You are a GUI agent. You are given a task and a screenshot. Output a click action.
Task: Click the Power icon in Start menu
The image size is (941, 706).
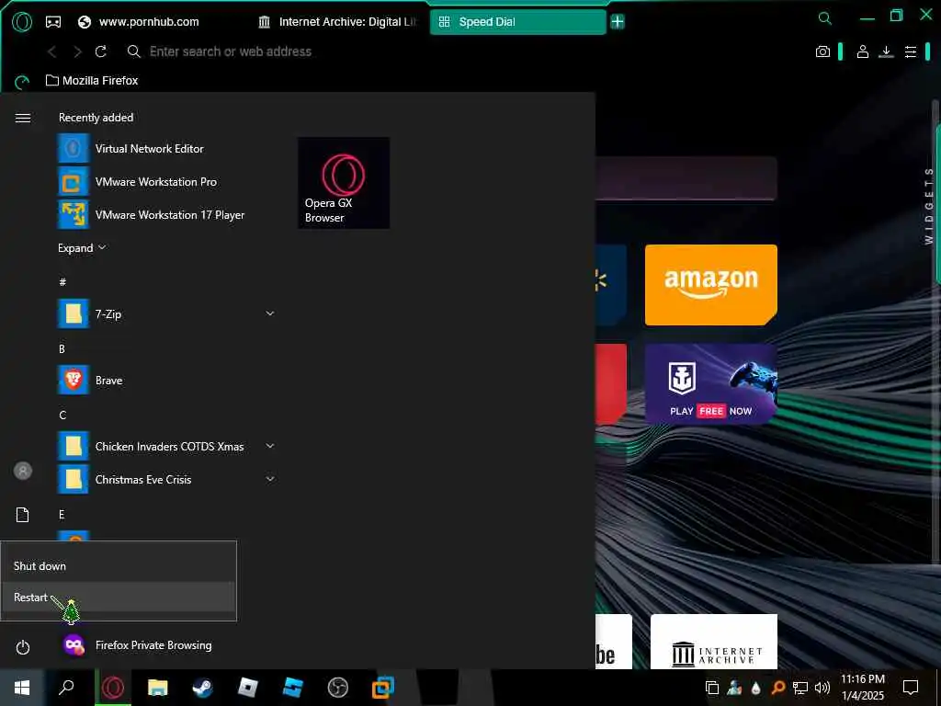[23, 647]
